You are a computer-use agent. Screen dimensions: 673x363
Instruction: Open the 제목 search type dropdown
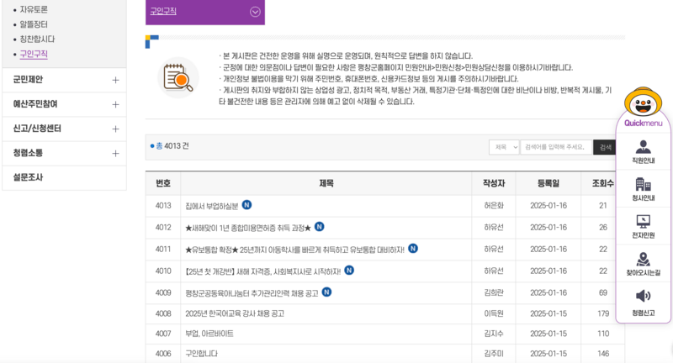click(504, 147)
